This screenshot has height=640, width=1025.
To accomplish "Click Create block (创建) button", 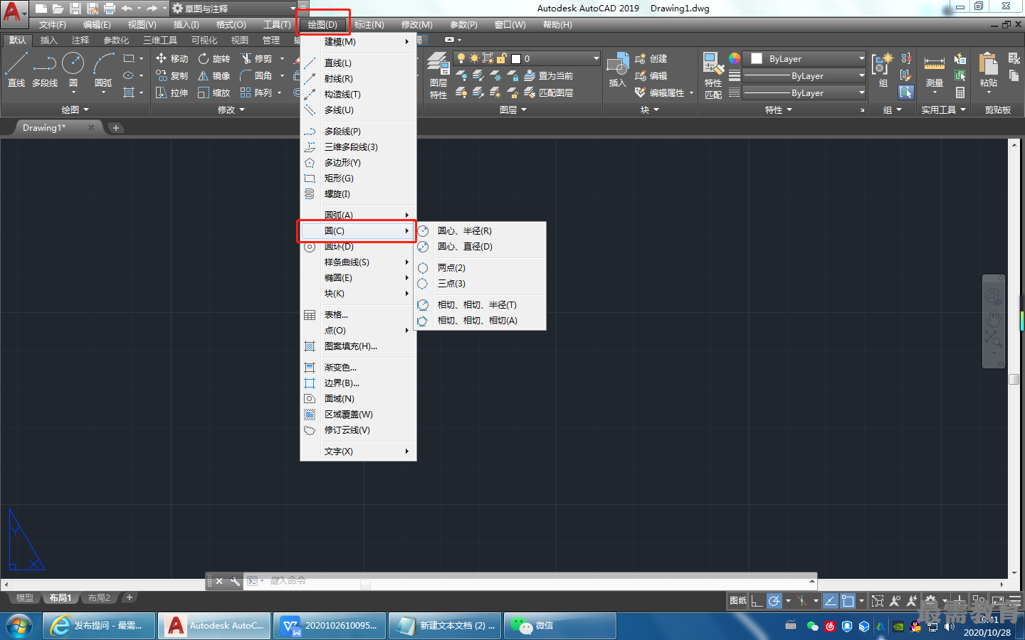I will (x=651, y=58).
